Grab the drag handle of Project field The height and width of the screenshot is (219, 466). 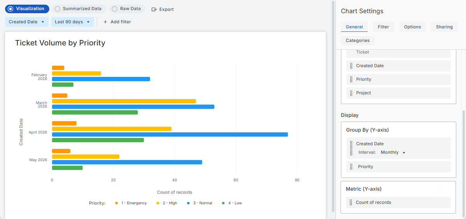[351, 93]
